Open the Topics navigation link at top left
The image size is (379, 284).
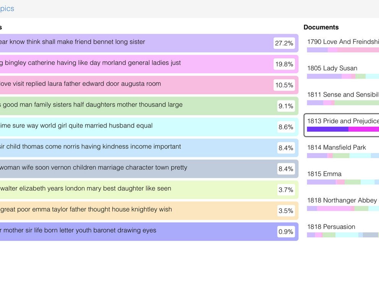click(x=7, y=8)
